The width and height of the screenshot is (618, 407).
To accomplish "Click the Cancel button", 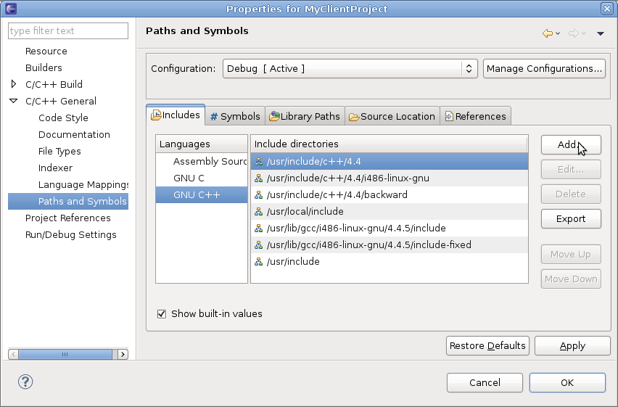I will pos(485,382).
